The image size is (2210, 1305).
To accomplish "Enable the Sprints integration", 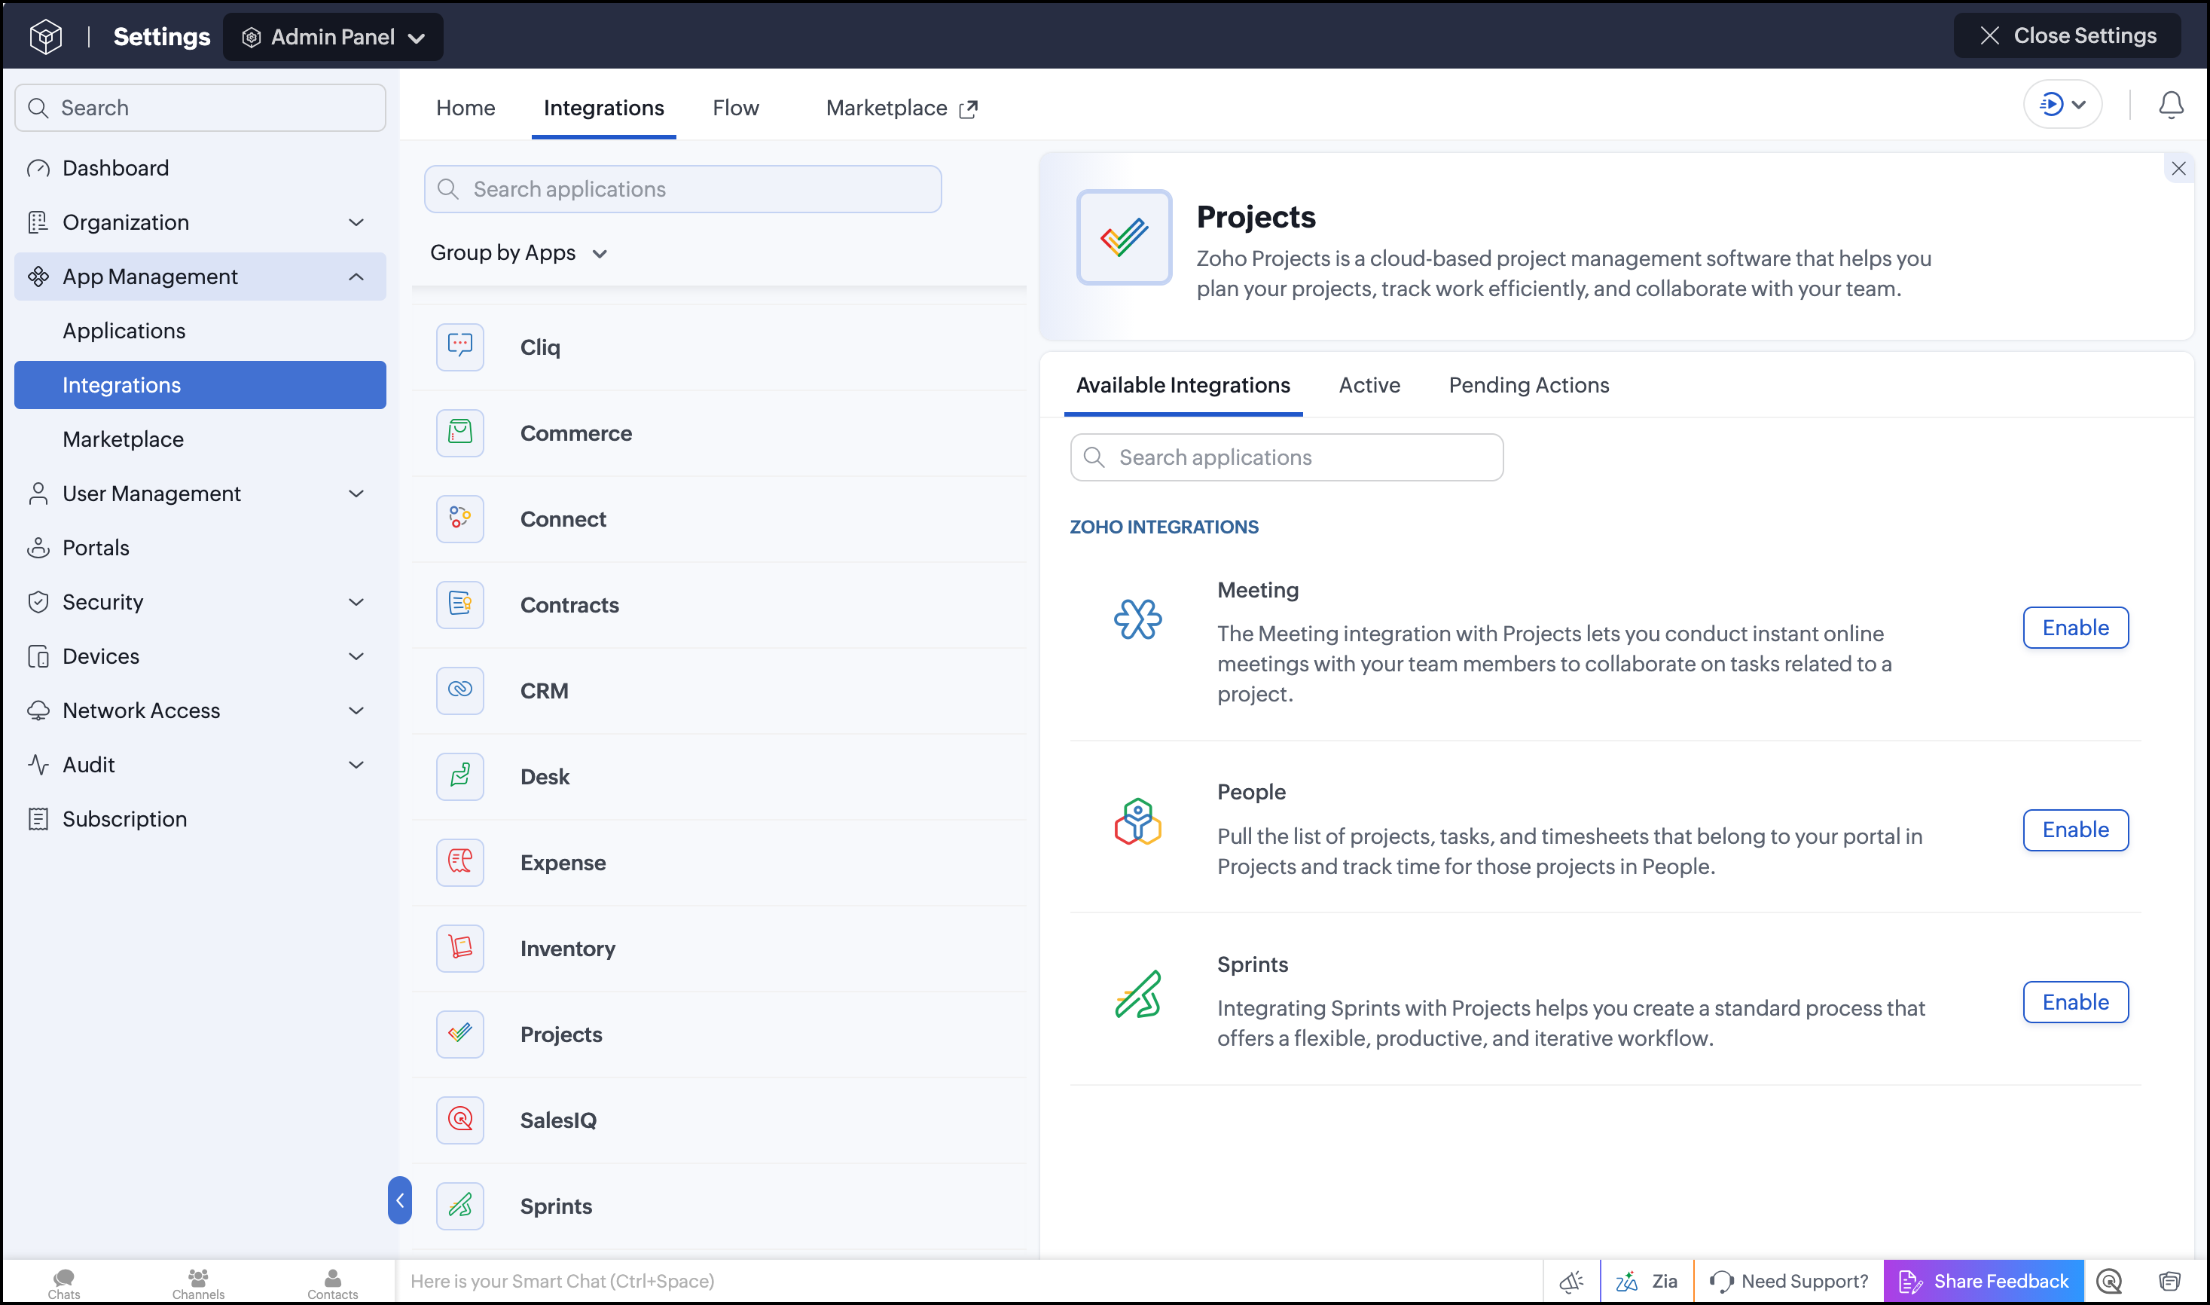I will (2074, 1001).
